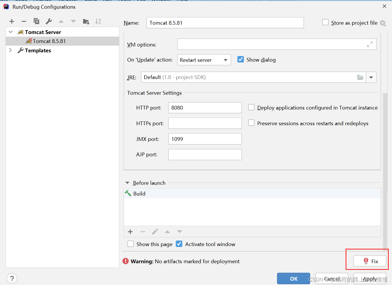Viewport: 392px width, 285px height.
Task: Focus the Name input field
Action: tap(225, 23)
